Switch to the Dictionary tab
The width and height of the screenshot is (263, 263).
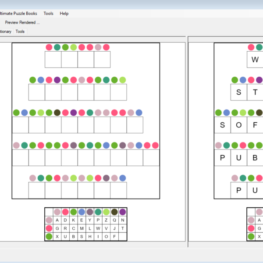coord(5,32)
